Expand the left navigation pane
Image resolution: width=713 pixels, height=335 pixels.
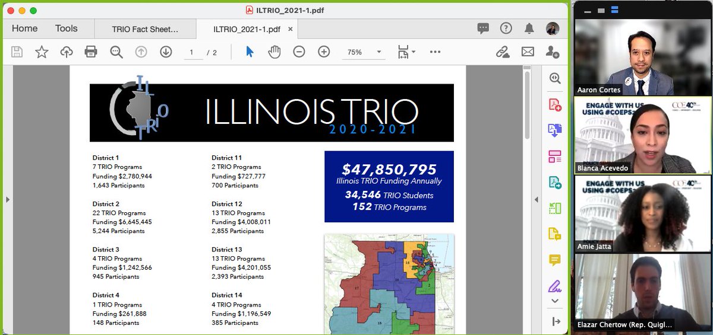coord(7,200)
